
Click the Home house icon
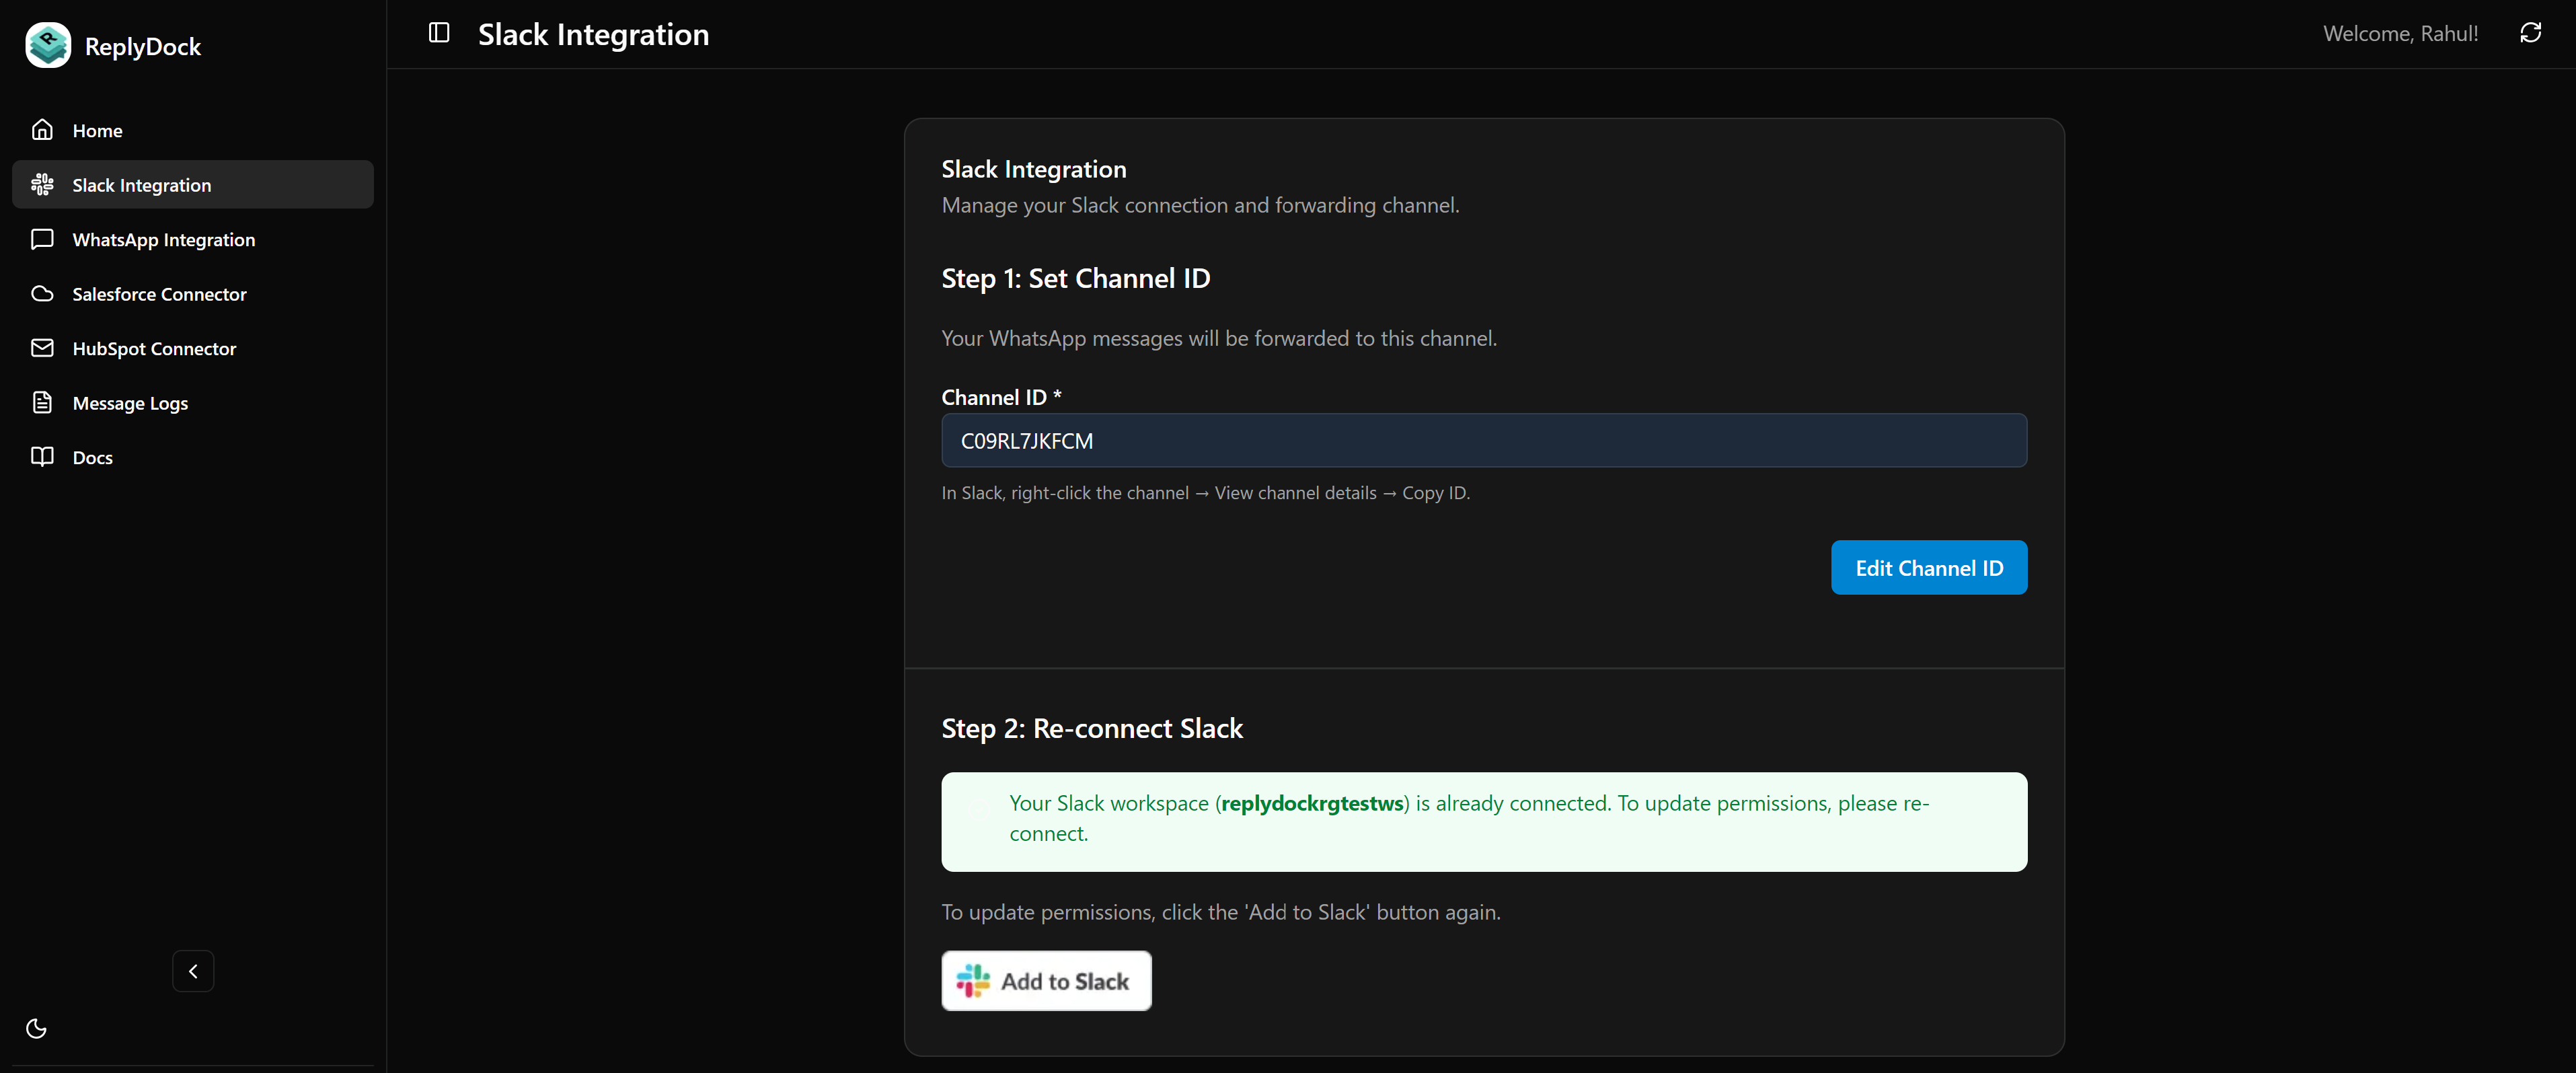42,130
